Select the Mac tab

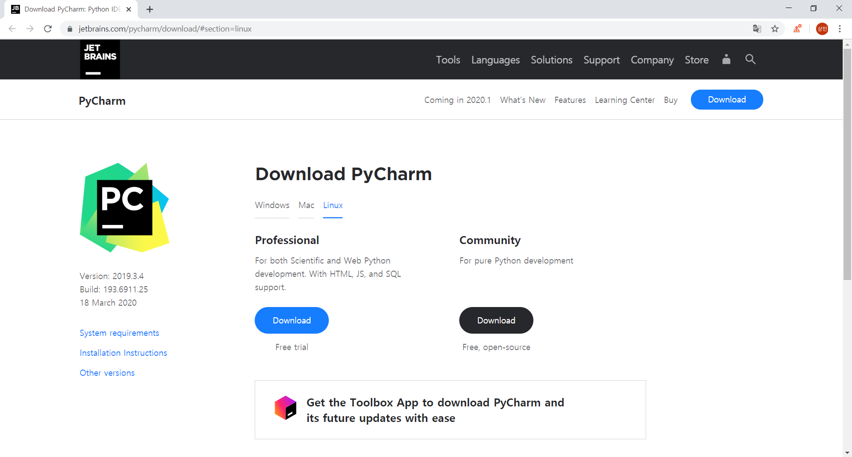pyautogui.click(x=306, y=205)
